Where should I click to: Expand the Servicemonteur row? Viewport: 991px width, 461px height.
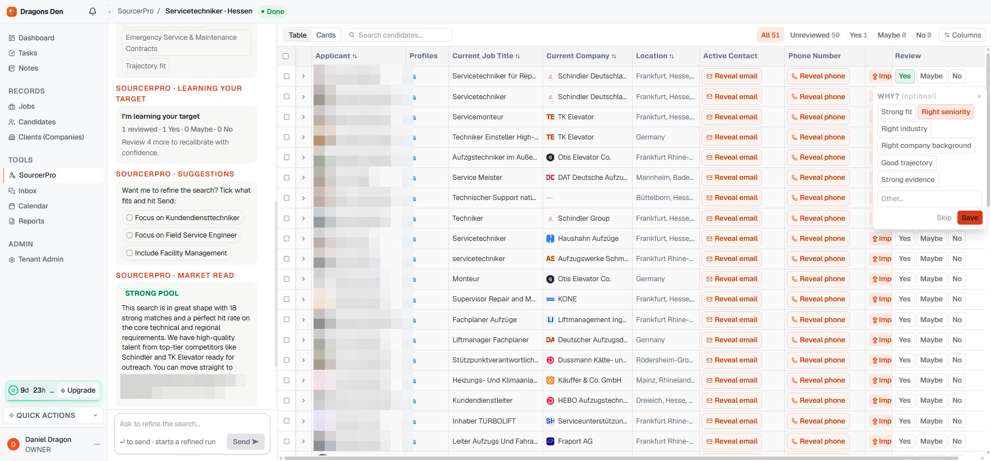[x=303, y=117]
